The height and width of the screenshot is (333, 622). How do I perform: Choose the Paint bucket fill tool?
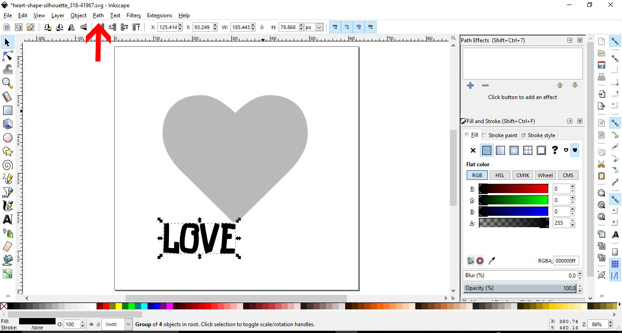7,260
